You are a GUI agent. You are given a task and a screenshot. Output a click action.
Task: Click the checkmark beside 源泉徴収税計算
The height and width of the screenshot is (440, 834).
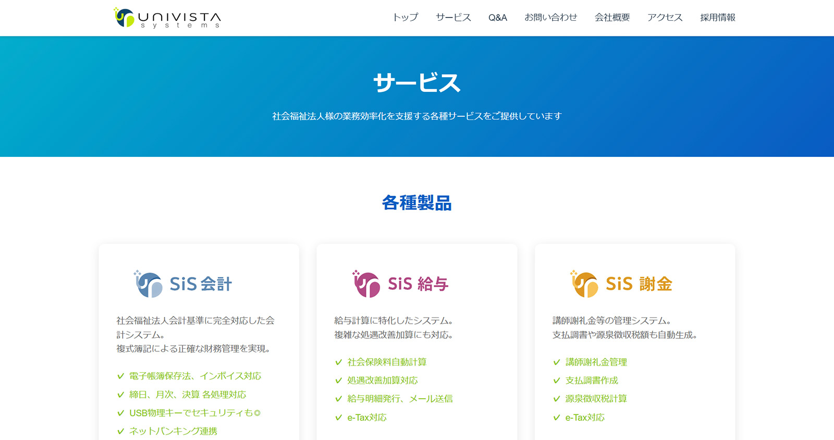(x=557, y=399)
